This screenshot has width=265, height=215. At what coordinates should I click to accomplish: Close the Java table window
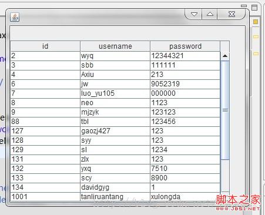click(x=232, y=14)
